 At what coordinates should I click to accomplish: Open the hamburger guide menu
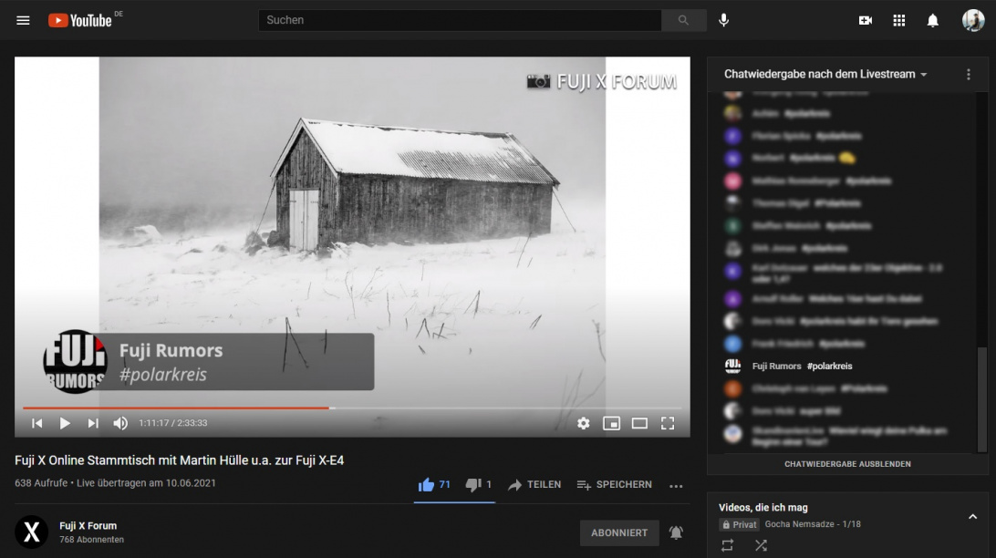click(23, 20)
